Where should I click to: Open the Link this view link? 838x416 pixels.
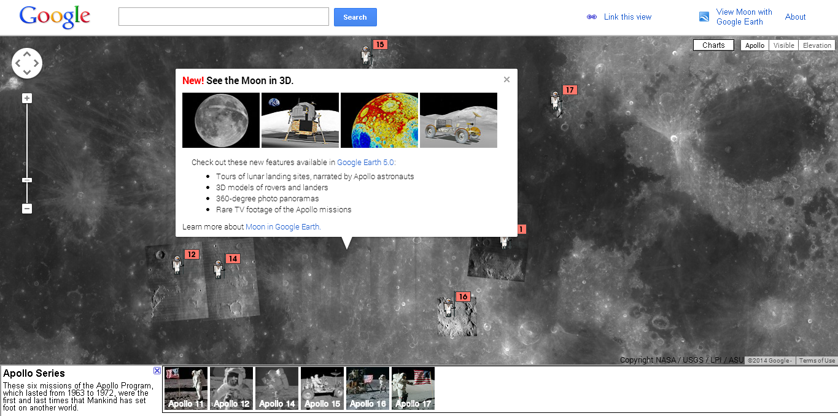(627, 17)
